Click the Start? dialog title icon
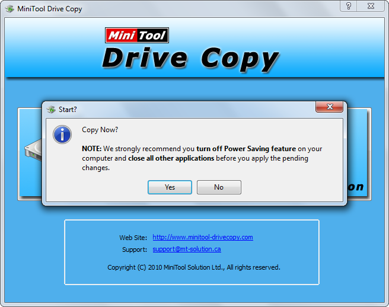This screenshot has width=389, height=307. (x=51, y=110)
